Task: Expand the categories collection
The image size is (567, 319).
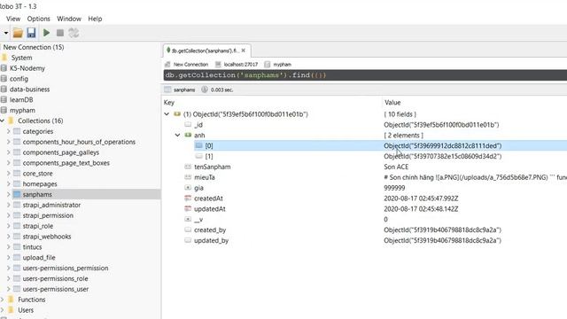Action: [x=8, y=131]
